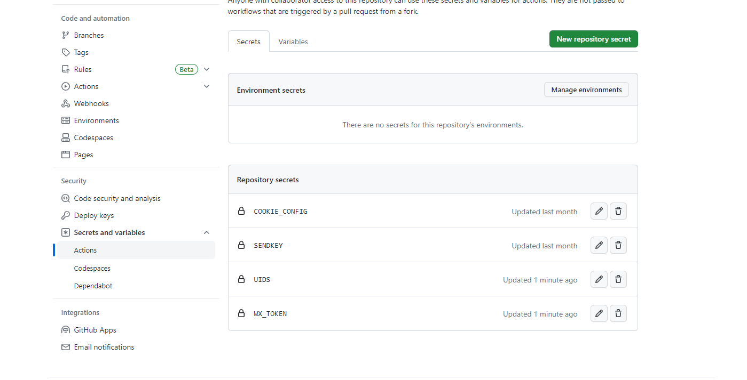Viewport: 747px width, 380px height.
Task: Switch to the Variables tab
Action: 293,42
